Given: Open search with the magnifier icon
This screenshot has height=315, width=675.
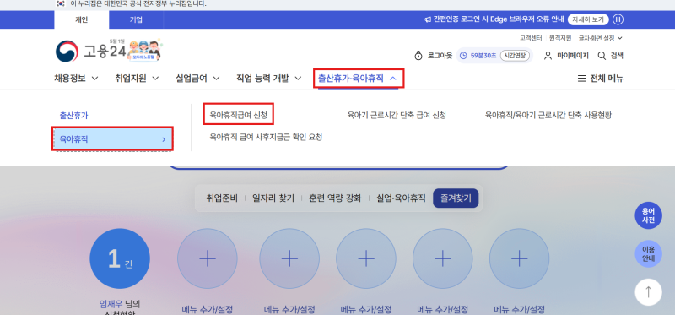Looking at the screenshot, I should point(602,56).
